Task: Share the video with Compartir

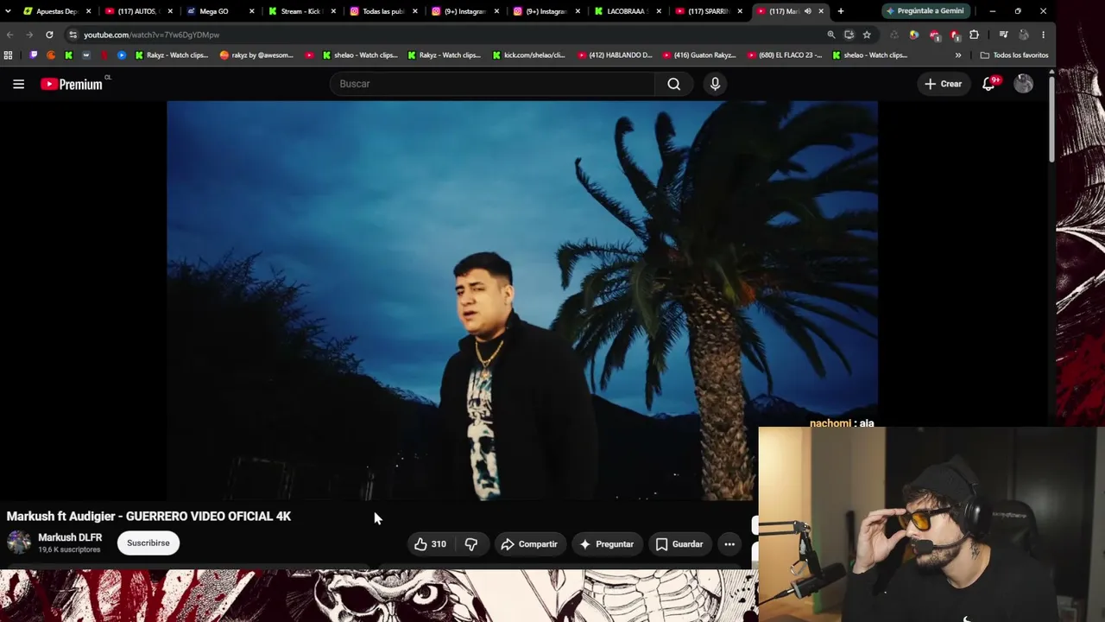Action: pos(528,544)
